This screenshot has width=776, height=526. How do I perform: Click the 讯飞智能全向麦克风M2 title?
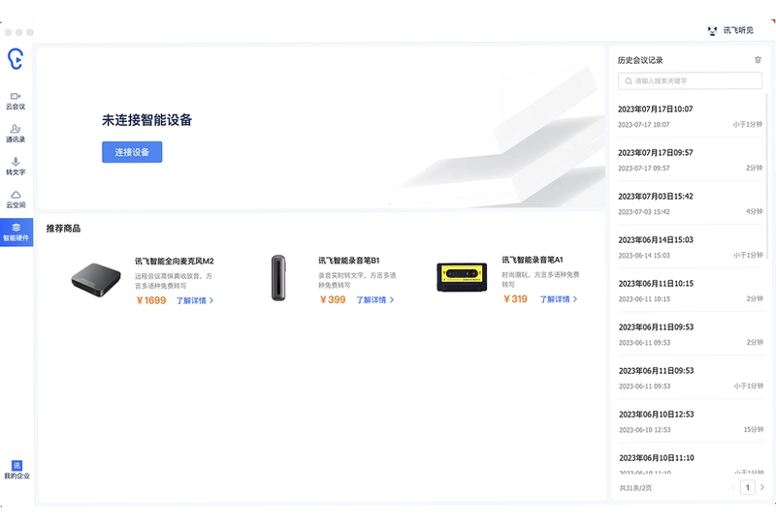pyautogui.click(x=175, y=261)
